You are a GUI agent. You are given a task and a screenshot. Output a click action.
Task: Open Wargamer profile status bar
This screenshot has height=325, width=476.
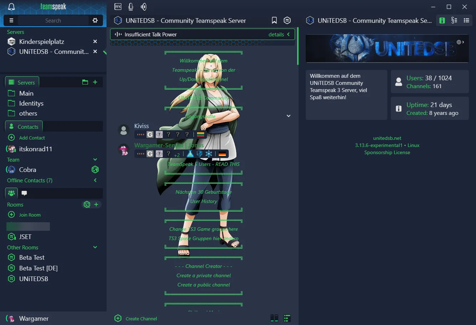53,319
